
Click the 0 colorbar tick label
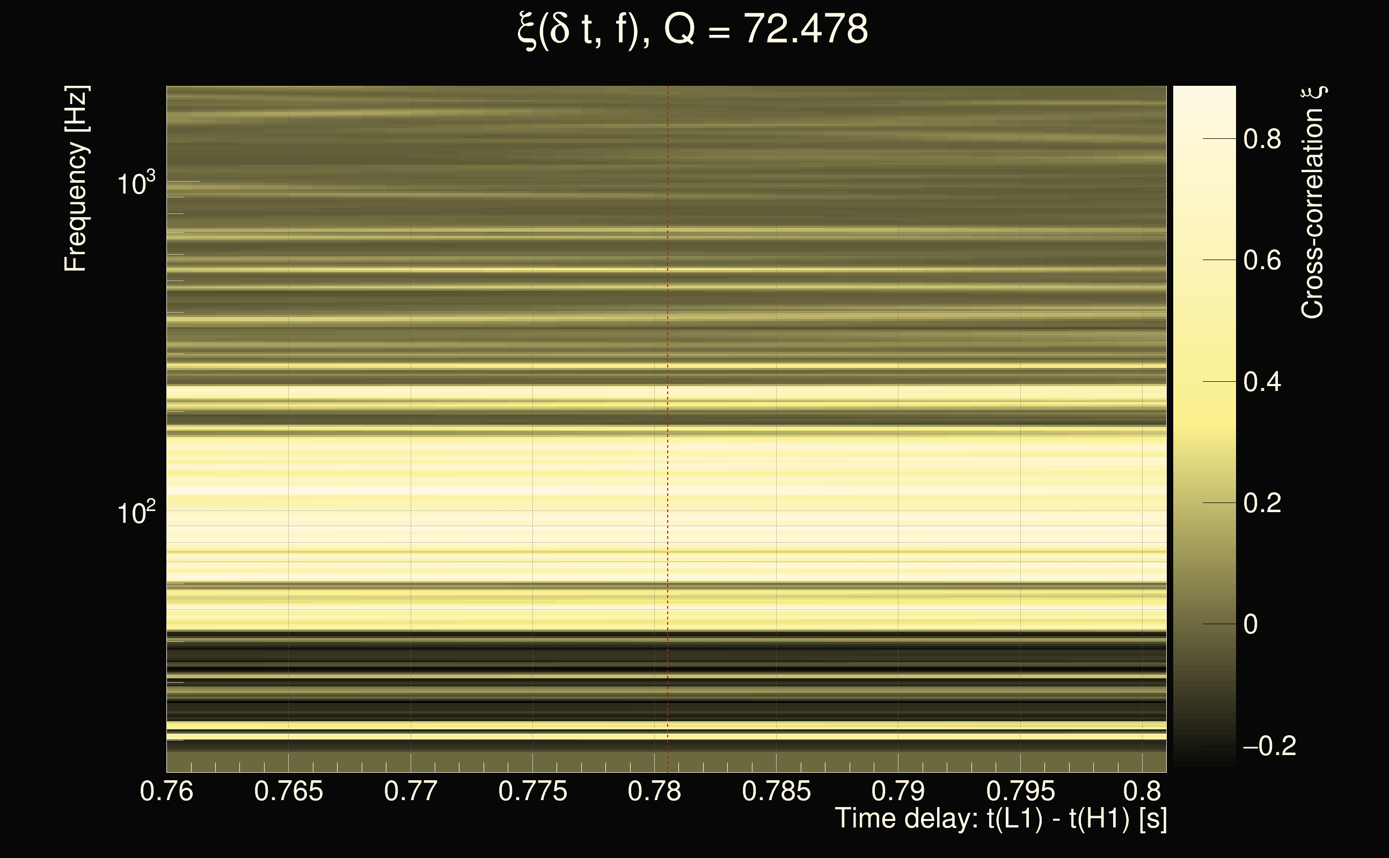coord(1251,624)
